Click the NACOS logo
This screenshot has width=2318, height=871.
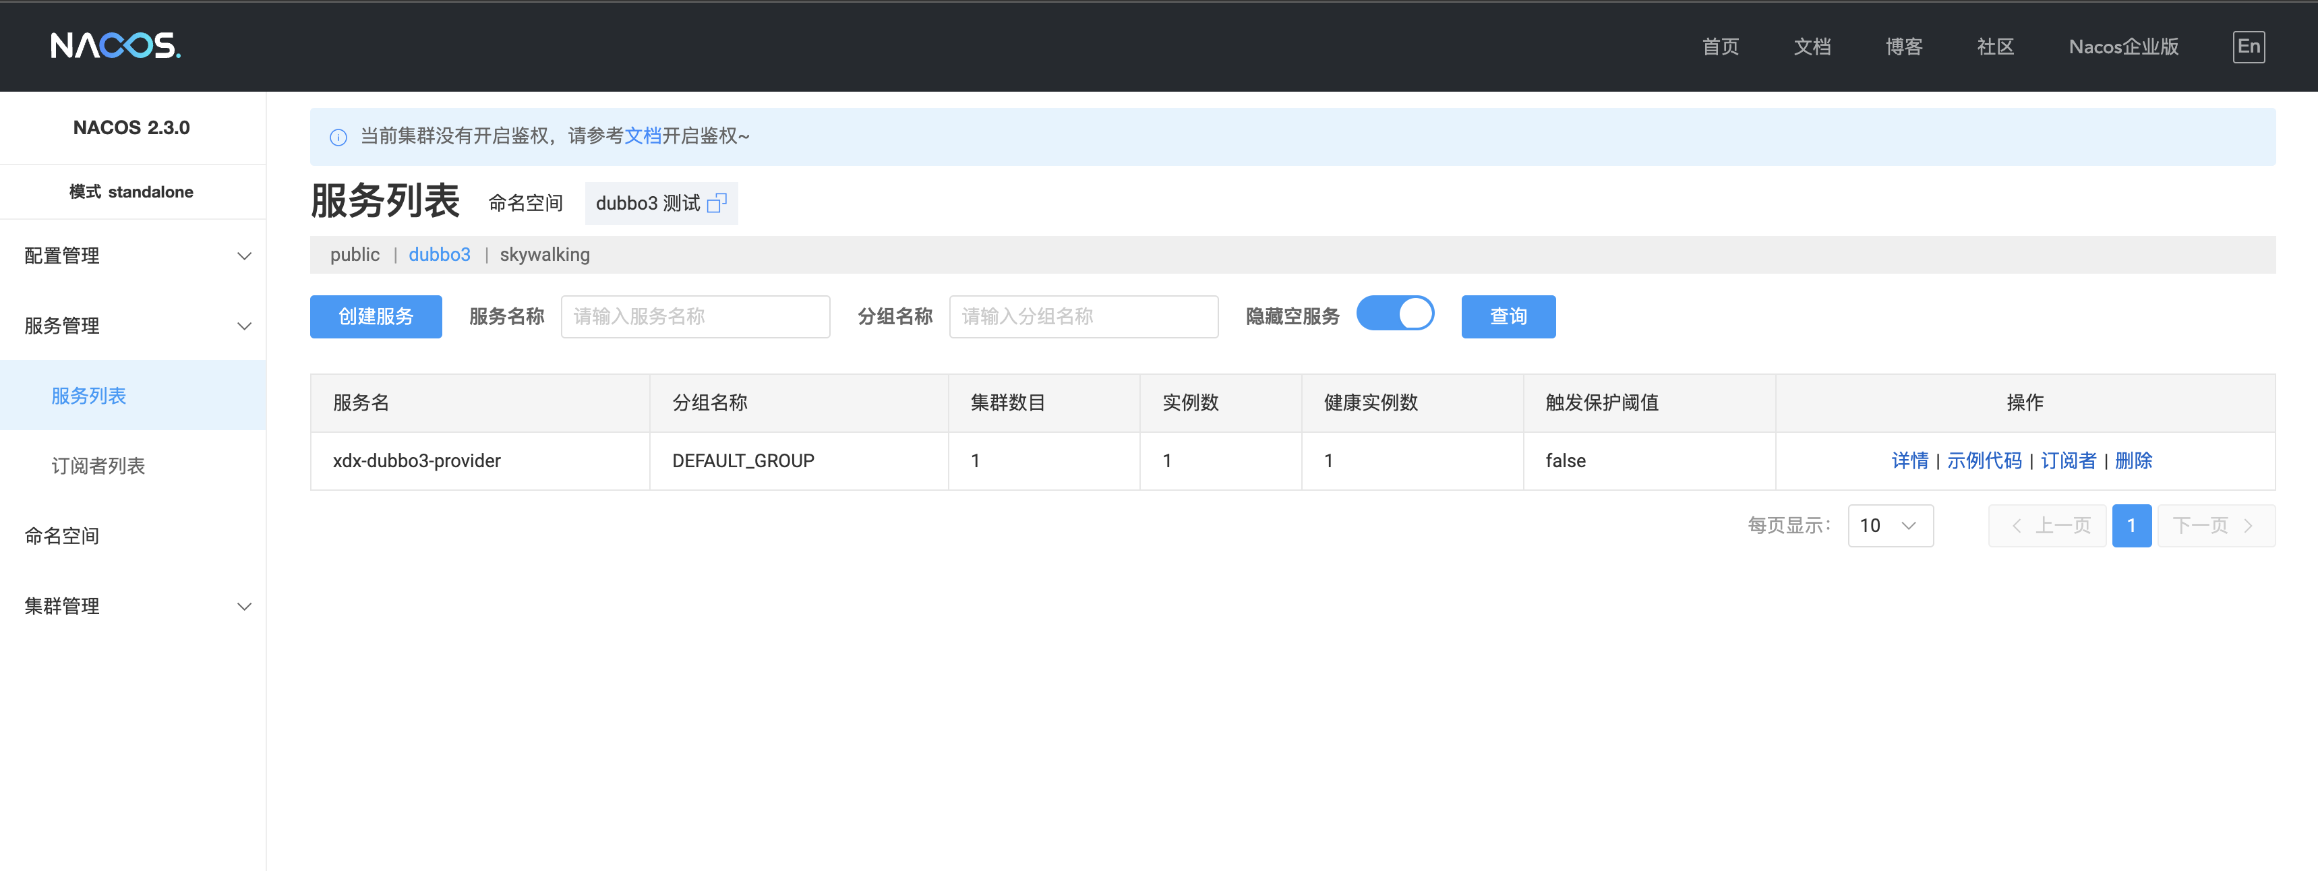click(x=115, y=45)
